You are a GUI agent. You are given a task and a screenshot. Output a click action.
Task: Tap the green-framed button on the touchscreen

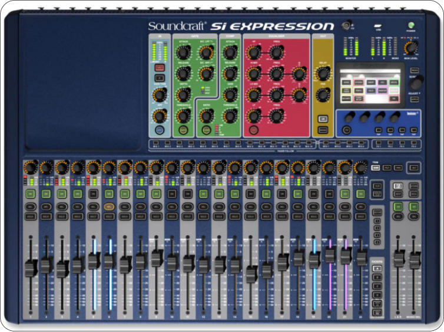pyautogui.click(x=393, y=83)
